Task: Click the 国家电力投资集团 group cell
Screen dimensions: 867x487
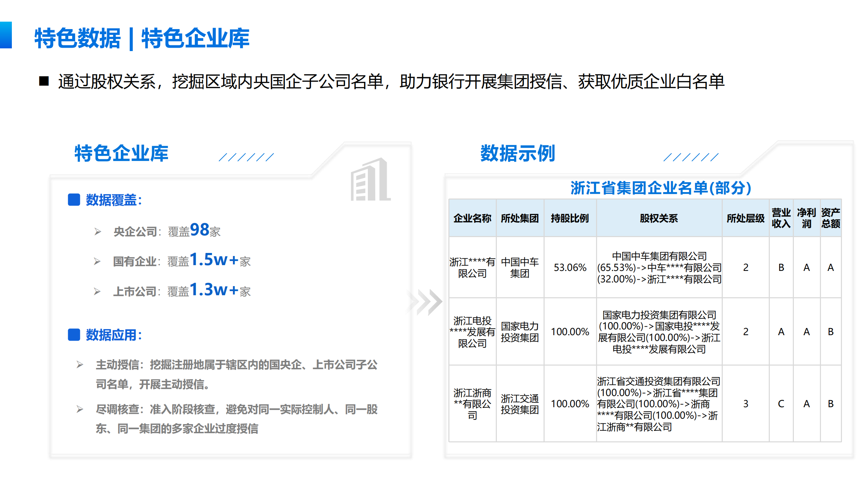Action: 520,332
